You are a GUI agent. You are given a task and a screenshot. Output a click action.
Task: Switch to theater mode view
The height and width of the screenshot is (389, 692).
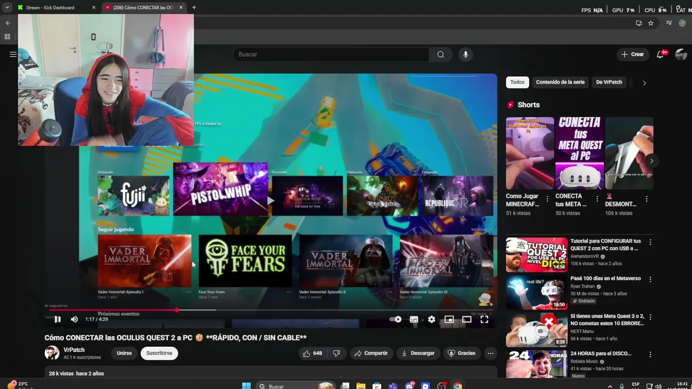[467, 319]
